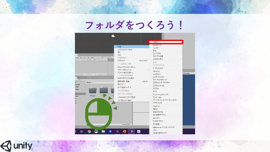Open the Unity Hub icon on the taskbar
Viewport: 270px width, 152px height.
139,131
